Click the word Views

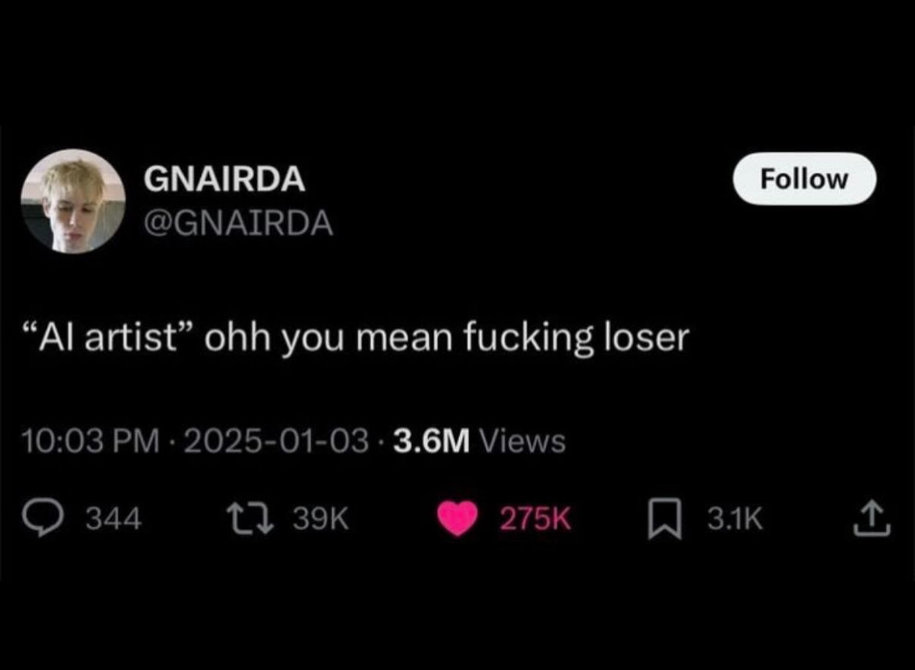(x=522, y=441)
